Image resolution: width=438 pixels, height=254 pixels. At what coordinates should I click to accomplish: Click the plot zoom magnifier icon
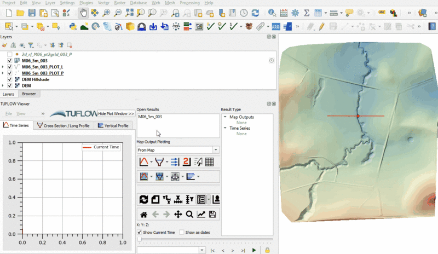pos(189,215)
